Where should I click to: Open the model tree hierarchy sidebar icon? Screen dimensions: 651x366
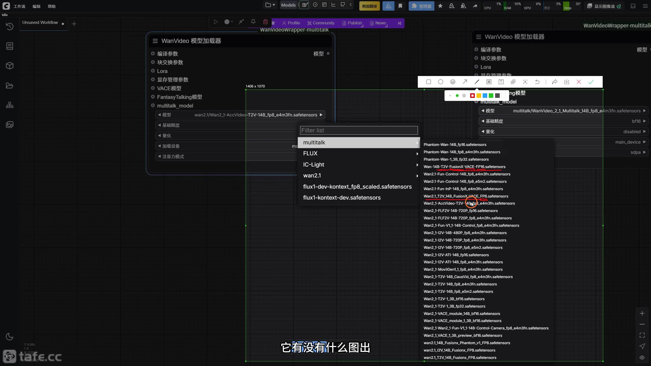(10, 105)
